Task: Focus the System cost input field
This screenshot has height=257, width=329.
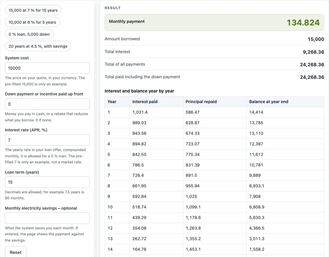Action: pos(47,68)
